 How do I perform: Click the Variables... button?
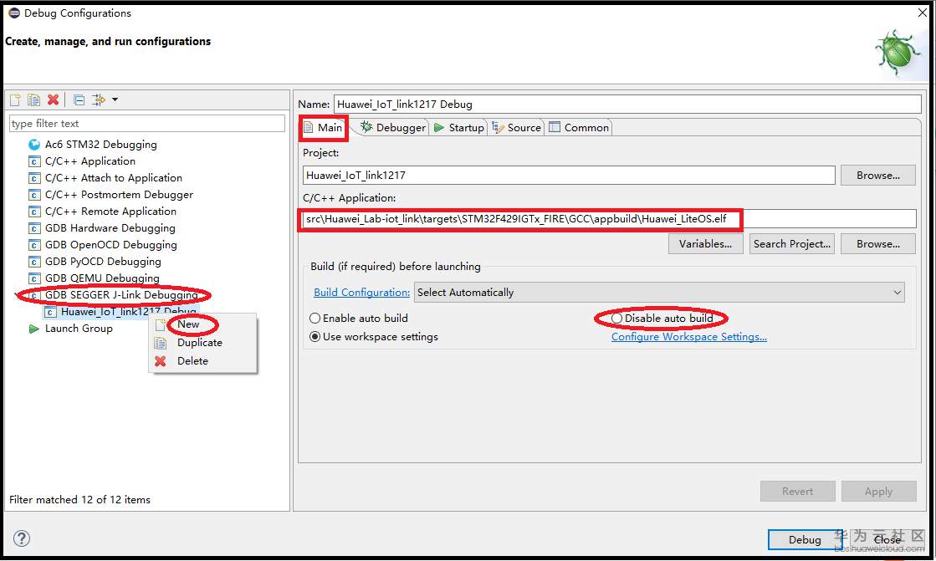point(706,244)
